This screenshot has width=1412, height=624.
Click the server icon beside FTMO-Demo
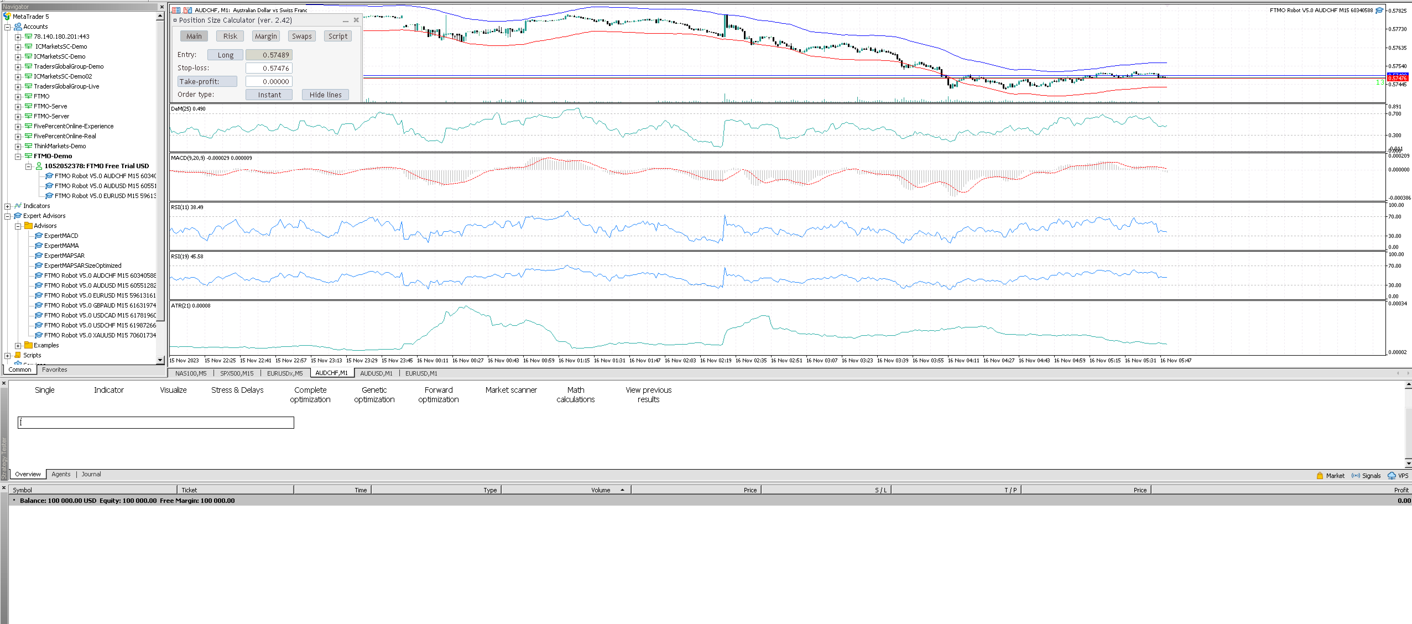point(28,156)
